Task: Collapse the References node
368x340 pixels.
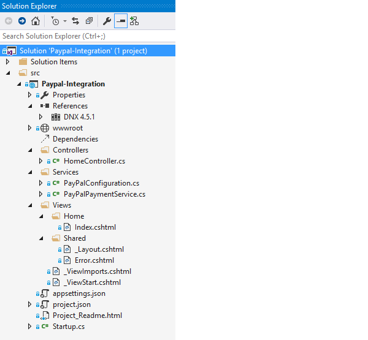Action: (x=30, y=106)
